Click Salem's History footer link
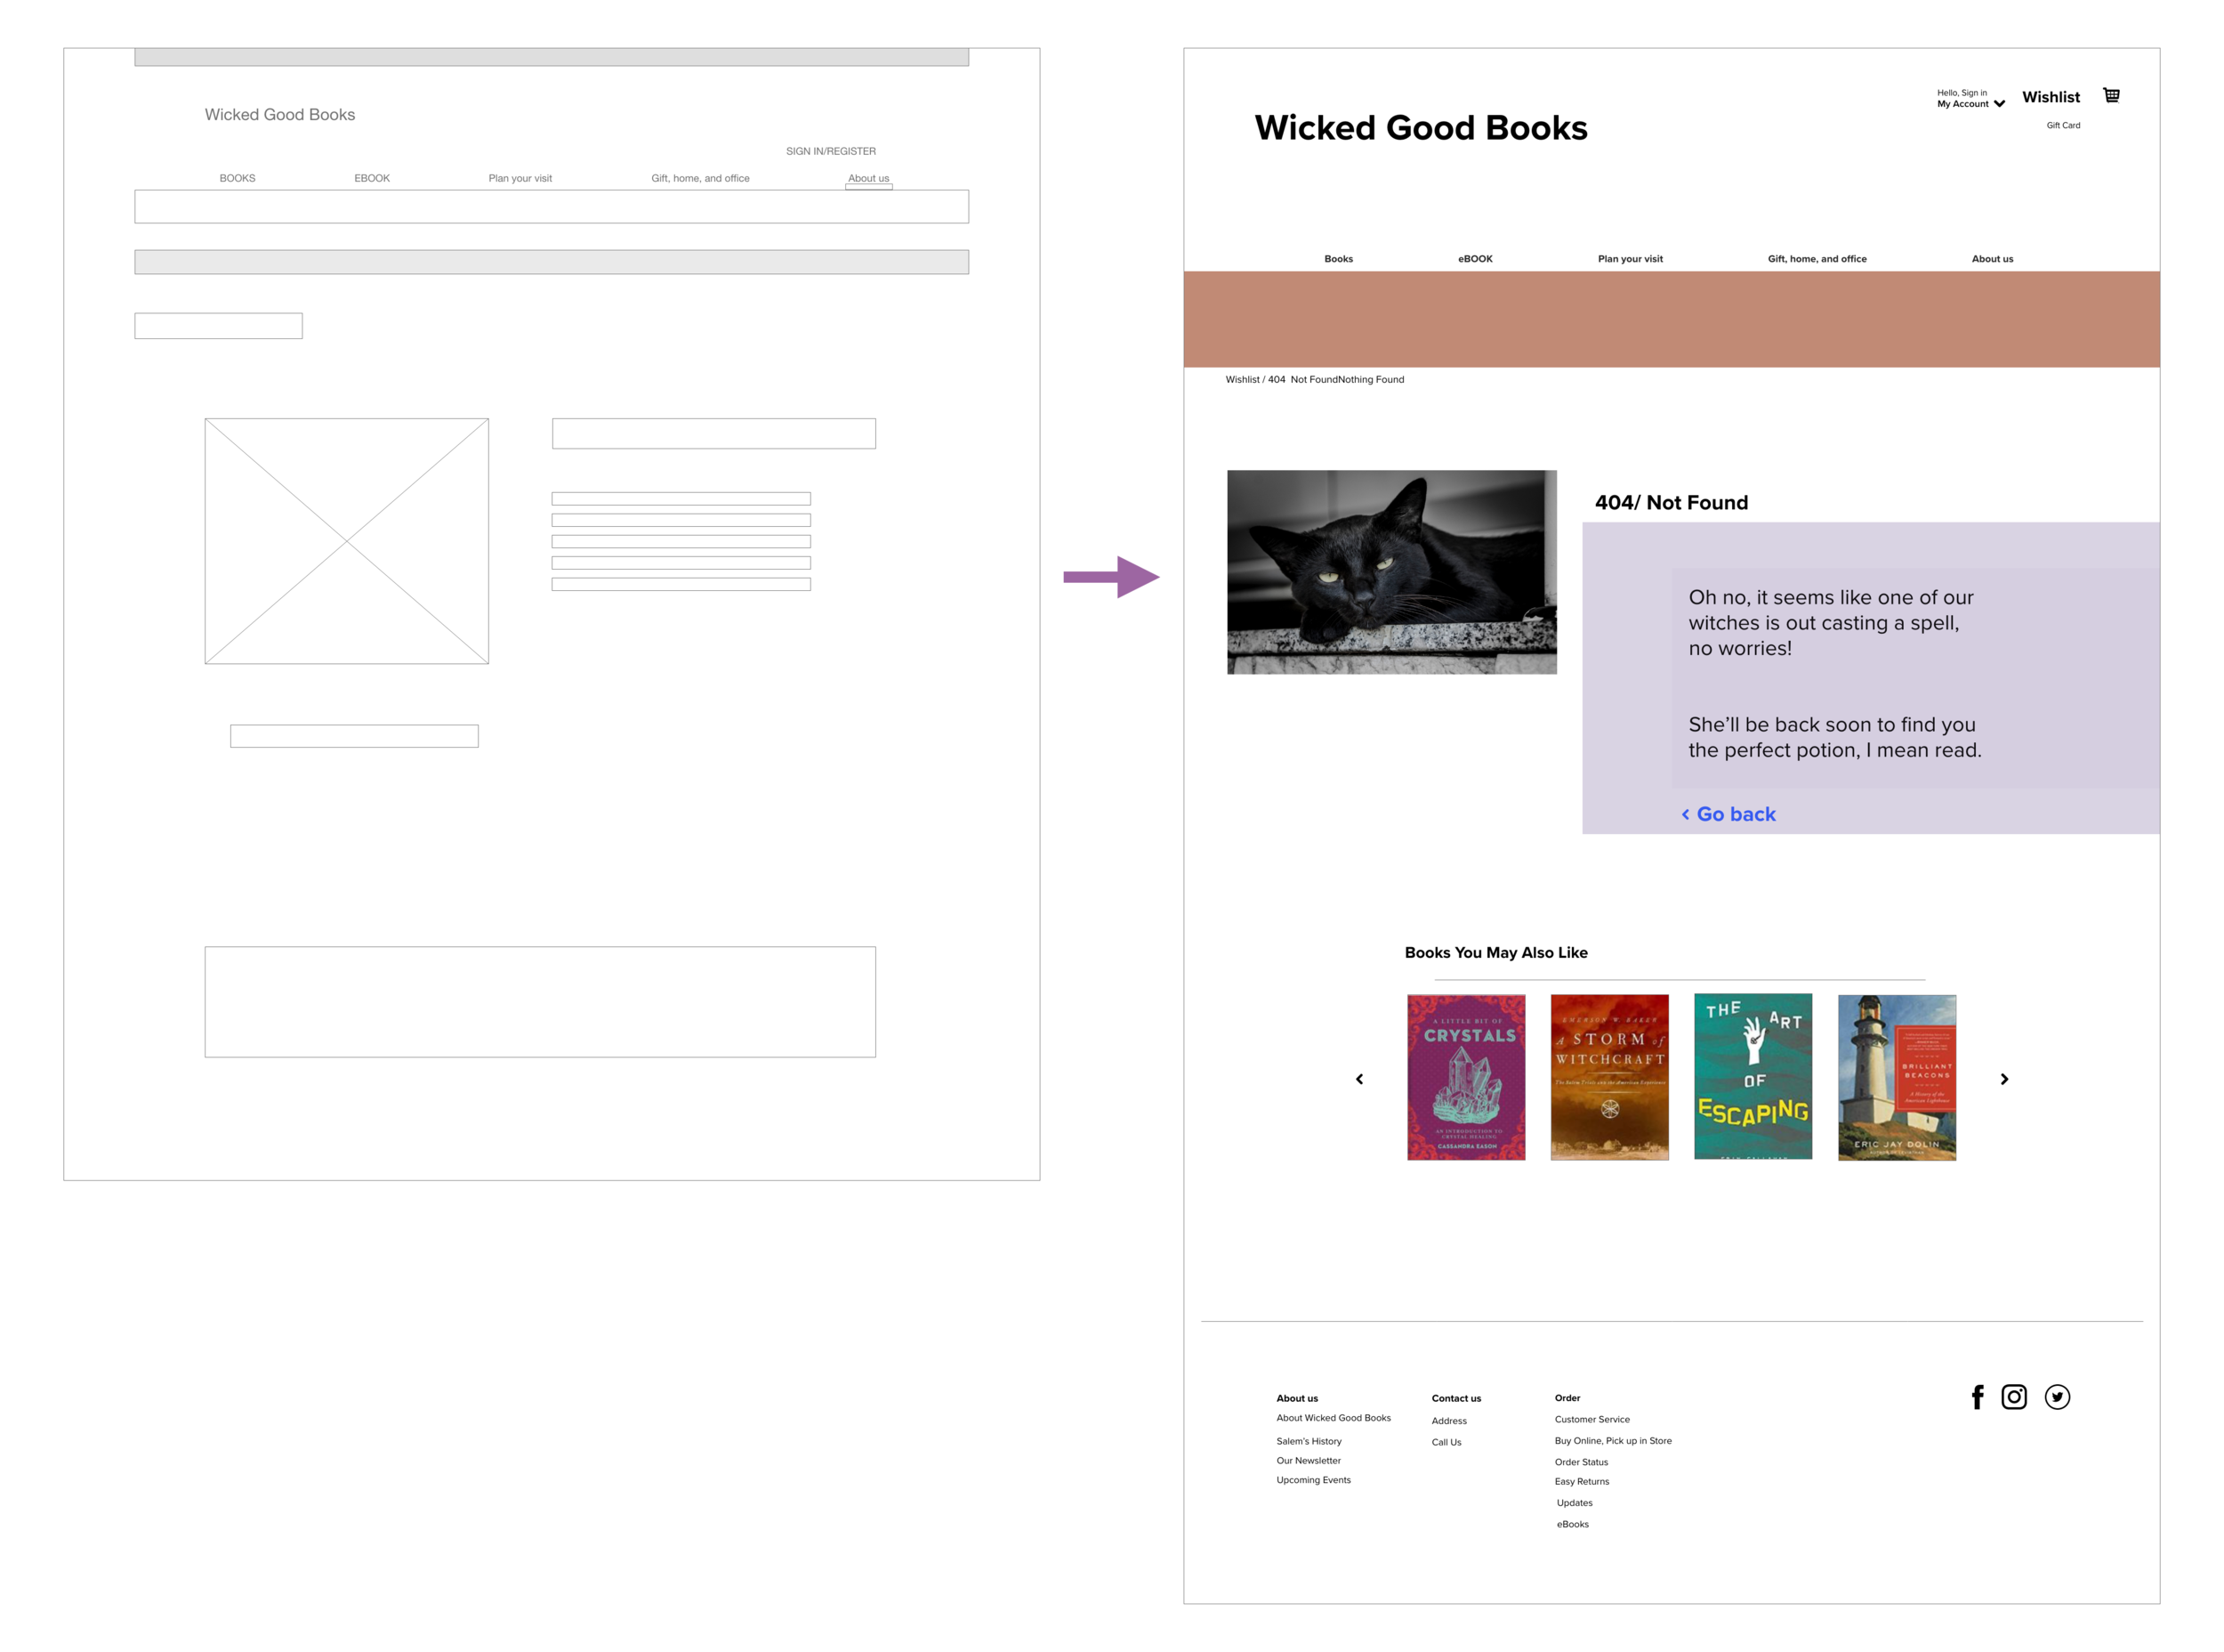Viewport: 2224px width, 1652px height. point(1309,1441)
